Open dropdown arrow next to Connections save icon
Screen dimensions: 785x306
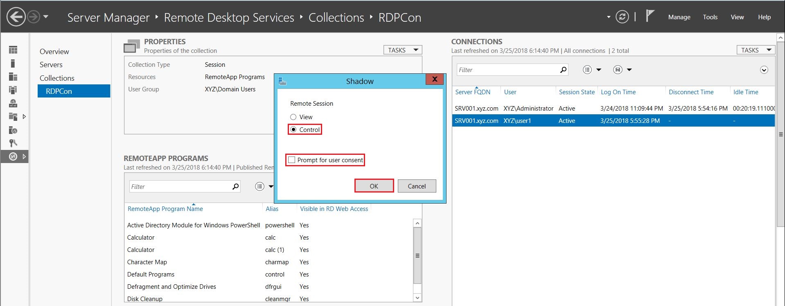(x=629, y=70)
